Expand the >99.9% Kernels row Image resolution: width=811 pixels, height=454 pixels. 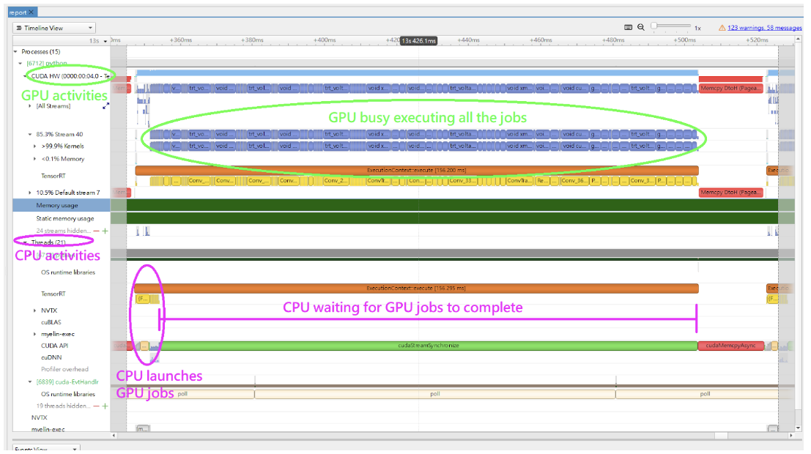35,146
